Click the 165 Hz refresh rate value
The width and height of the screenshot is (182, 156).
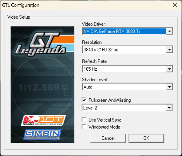pos(90,69)
